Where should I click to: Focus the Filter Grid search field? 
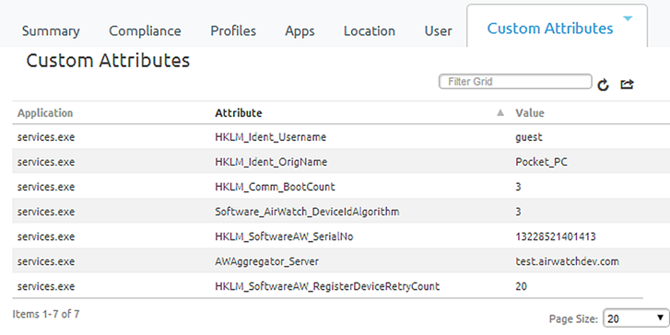[515, 82]
